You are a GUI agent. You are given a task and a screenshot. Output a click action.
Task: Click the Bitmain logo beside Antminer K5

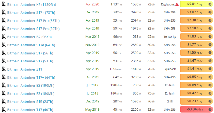coord(3,4)
